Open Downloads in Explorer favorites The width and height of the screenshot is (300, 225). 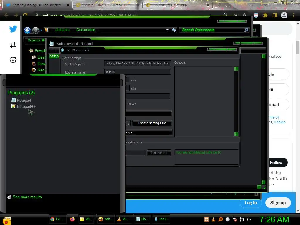click(x=39, y=64)
